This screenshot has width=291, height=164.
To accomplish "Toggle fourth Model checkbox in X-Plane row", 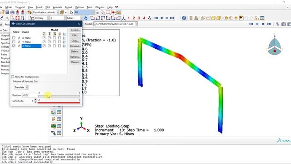I will click(60, 38).
